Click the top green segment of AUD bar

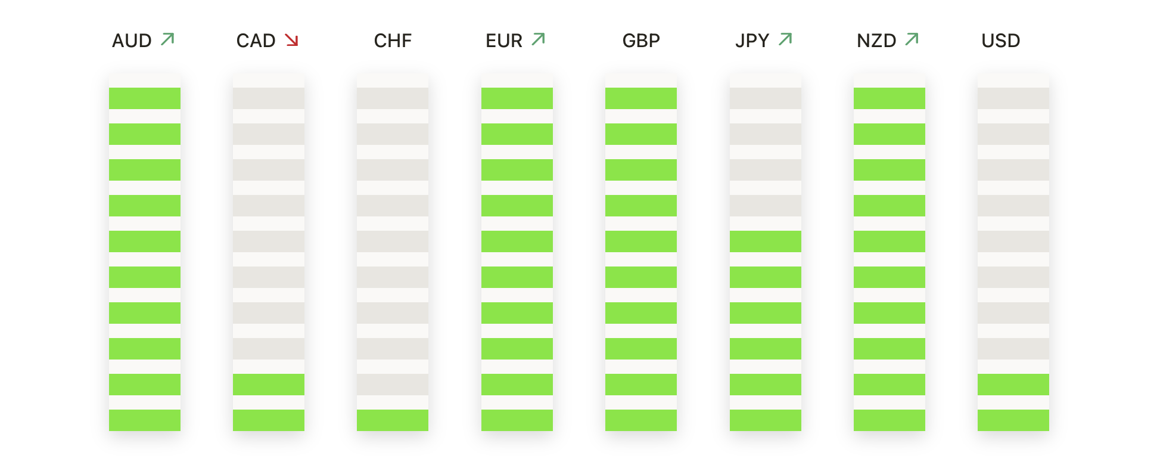point(145,98)
